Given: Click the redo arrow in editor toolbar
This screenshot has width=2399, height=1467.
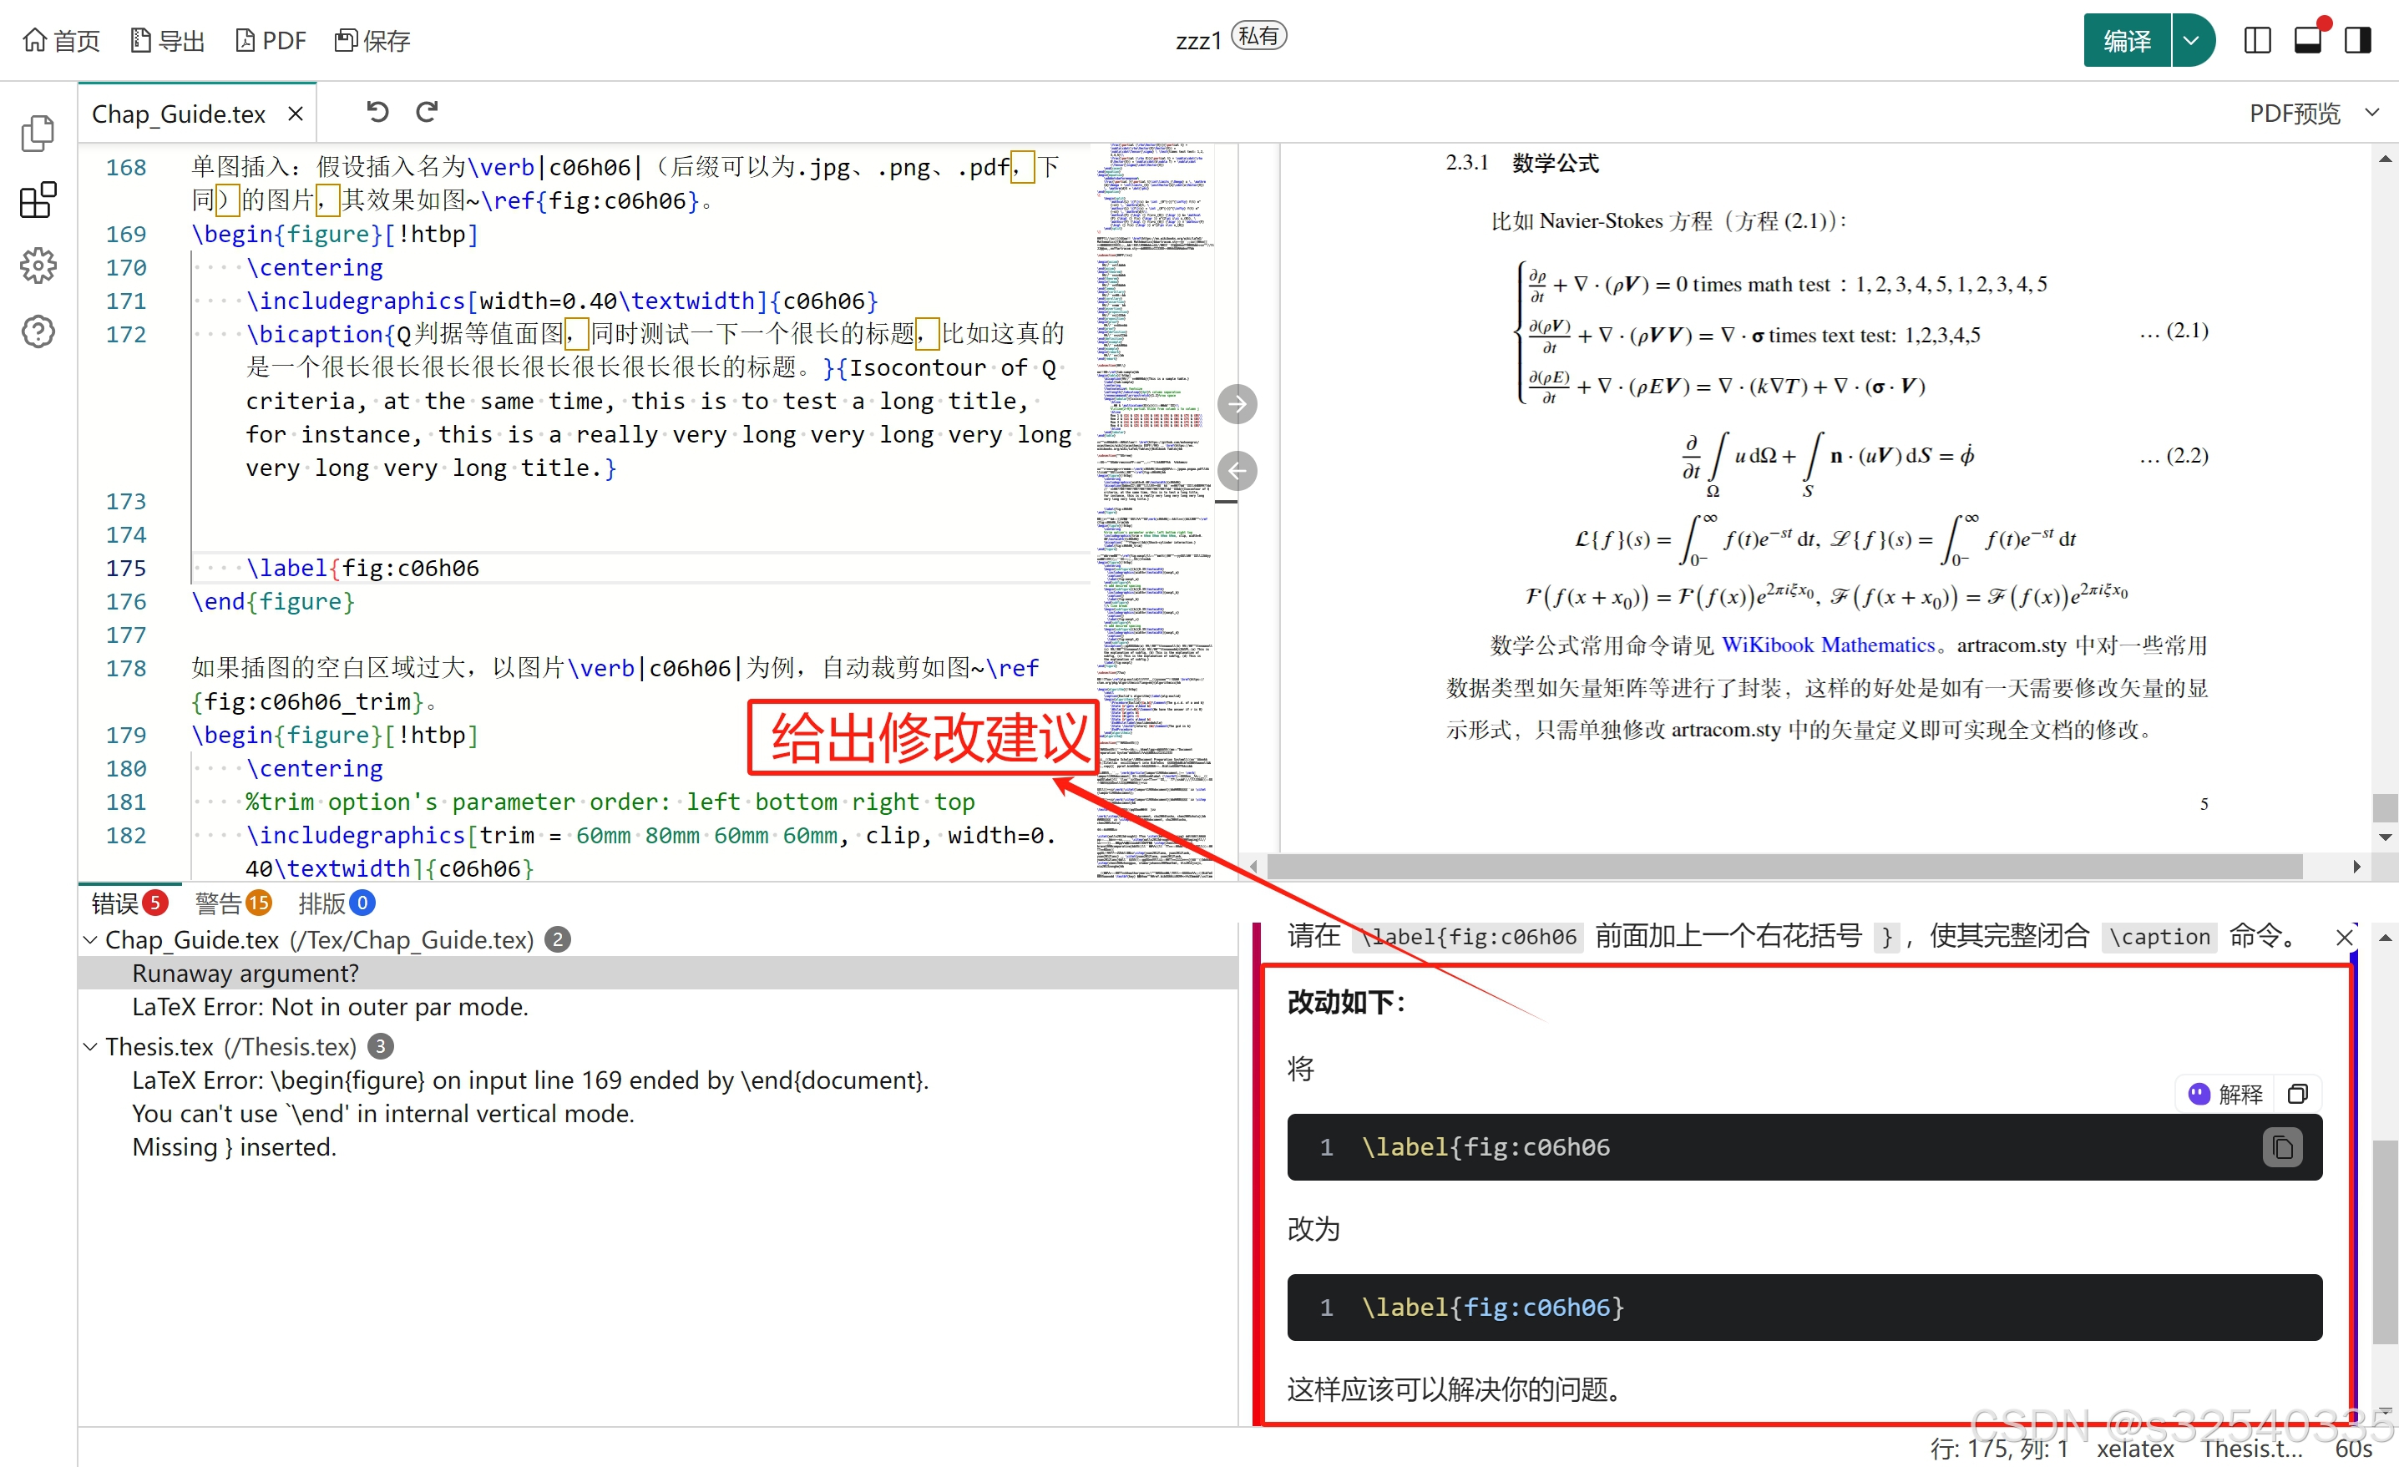Looking at the screenshot, I should [x=427, y=112].
